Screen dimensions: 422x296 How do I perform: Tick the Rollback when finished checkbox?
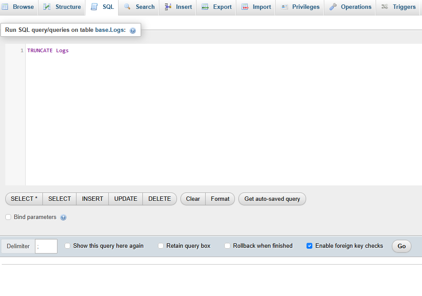227,246
